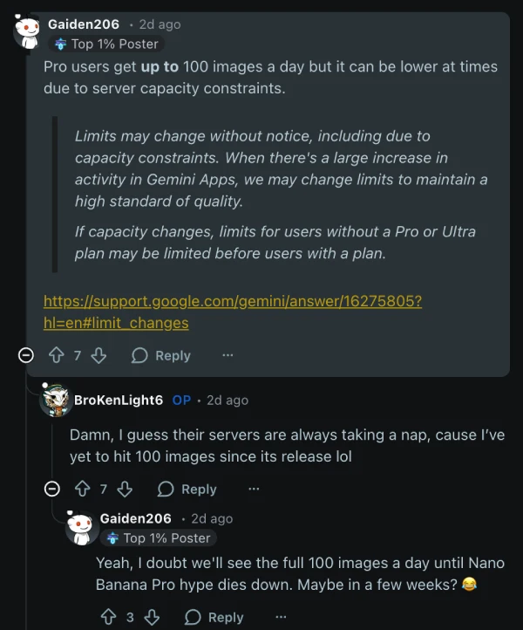Collapse BroKenLight6's reply thread
This screenshot has width=523, height=630.
click(x=53, y=490)
